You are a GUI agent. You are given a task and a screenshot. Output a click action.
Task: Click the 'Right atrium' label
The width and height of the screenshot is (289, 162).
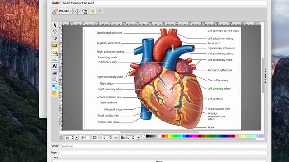pos(107,84)
